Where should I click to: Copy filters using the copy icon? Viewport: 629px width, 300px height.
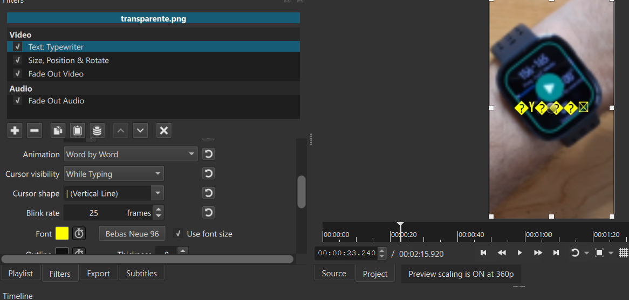click(x=57, y=130)
